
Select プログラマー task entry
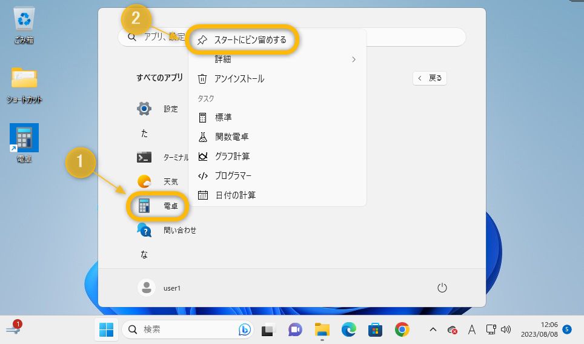coord(277,176)
